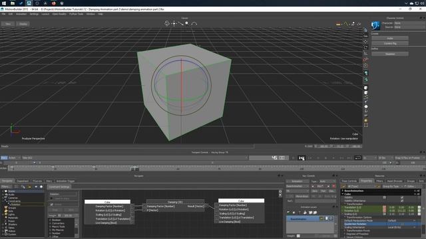This screenshot has width=426, height=239.
Task: Click the Editor button in Properties
Action: (x=411, y=186)
